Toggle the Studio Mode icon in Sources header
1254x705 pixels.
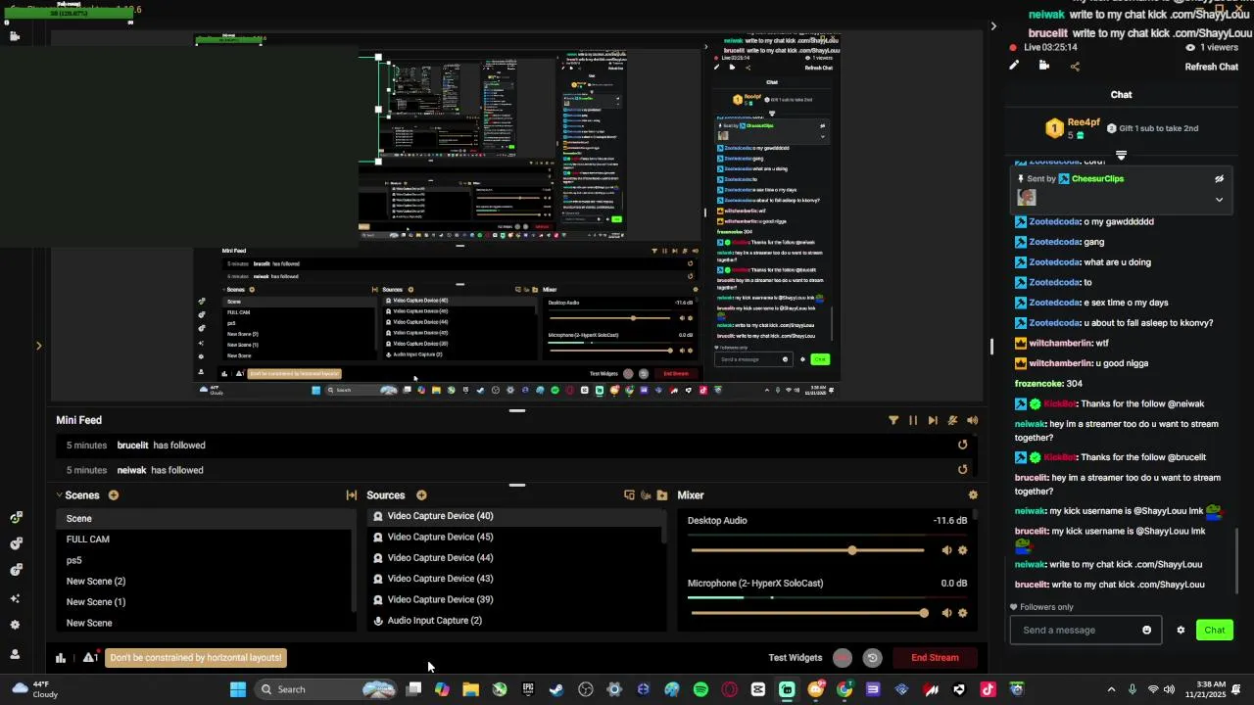(x=629, y=495)
